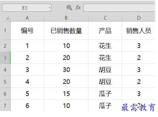Select cell D6 with value 3
Viewport: 158px width, 117px height.
pyautogui.click(x=138, y=94)
